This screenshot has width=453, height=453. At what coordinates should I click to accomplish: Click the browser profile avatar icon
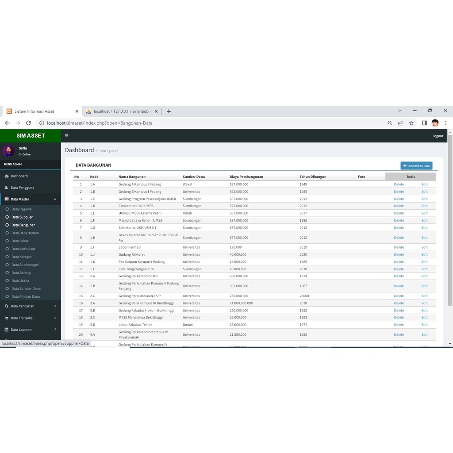[435, 123]
